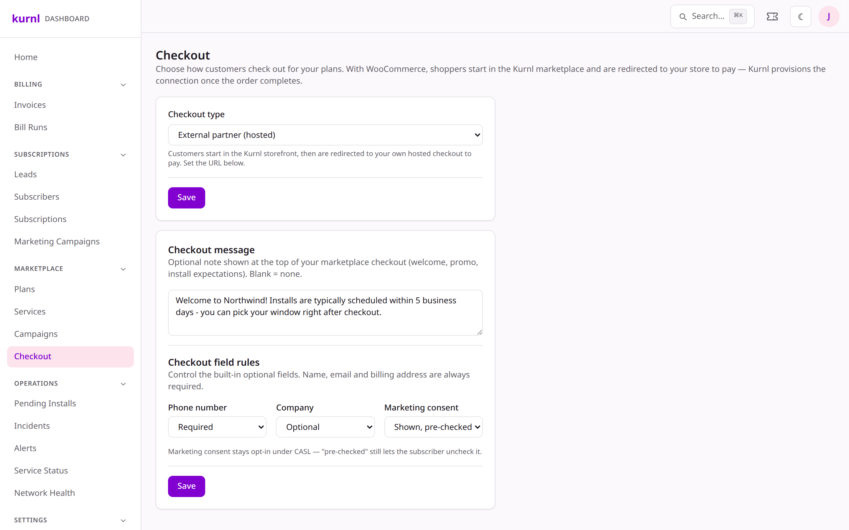Open the user avatar J menu
Viewport: 849px width, 530px height.
[829, 16]
